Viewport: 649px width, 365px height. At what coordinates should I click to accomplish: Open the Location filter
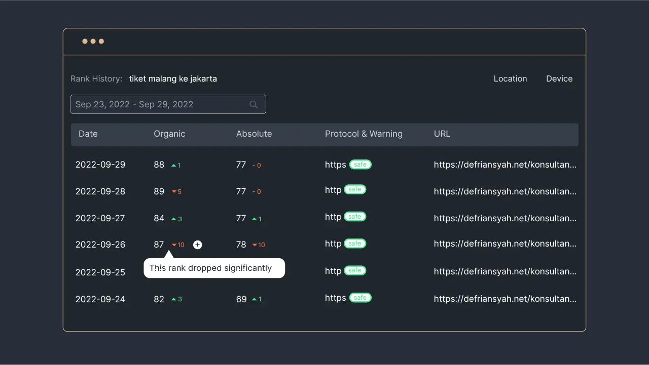pyautogui.click(x=510, y=79)
